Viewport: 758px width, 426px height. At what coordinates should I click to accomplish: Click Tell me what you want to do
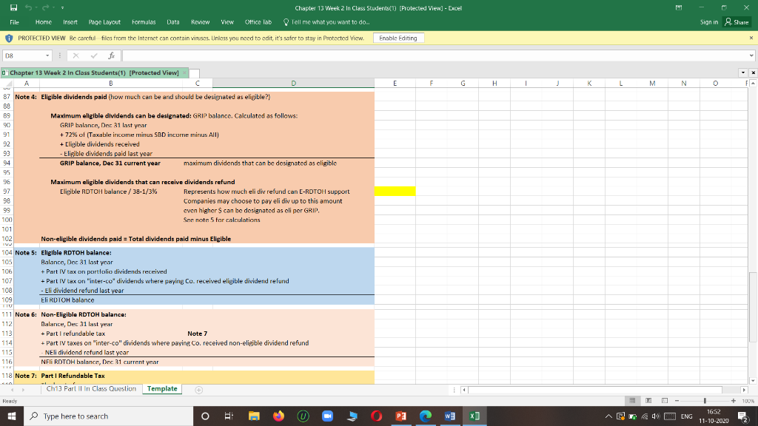(x=326, y=22)
